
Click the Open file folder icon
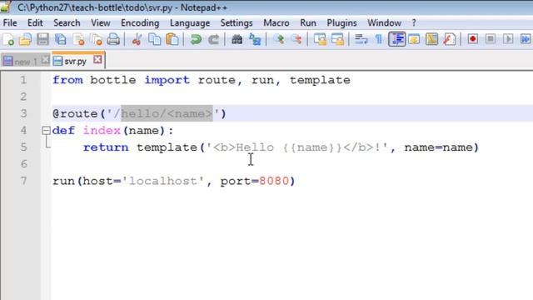tap(25, 39)
